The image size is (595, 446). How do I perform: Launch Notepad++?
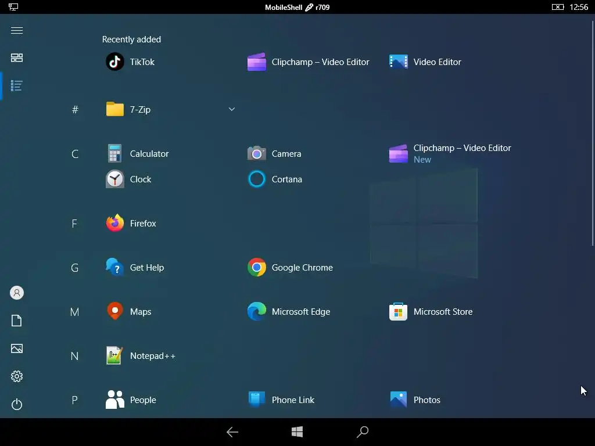click(x=141, y=356)
